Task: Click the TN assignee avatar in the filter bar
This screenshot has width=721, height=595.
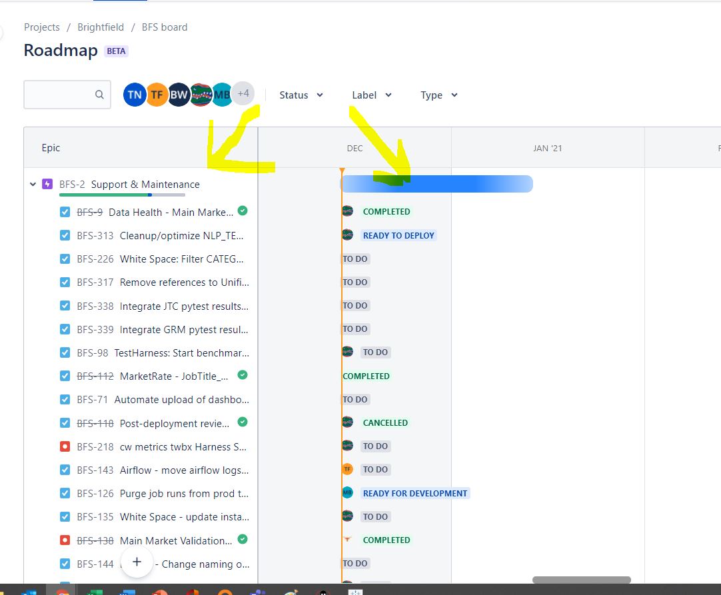Action: click(x=135, y=94)
